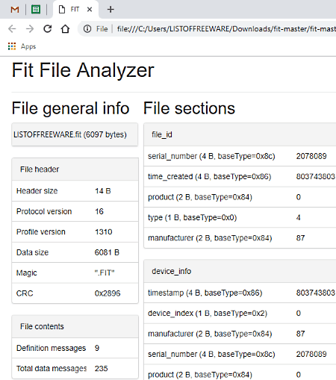Go forward to next page
The height and width of the screenshot is (380, 336).
click(30, 29)
